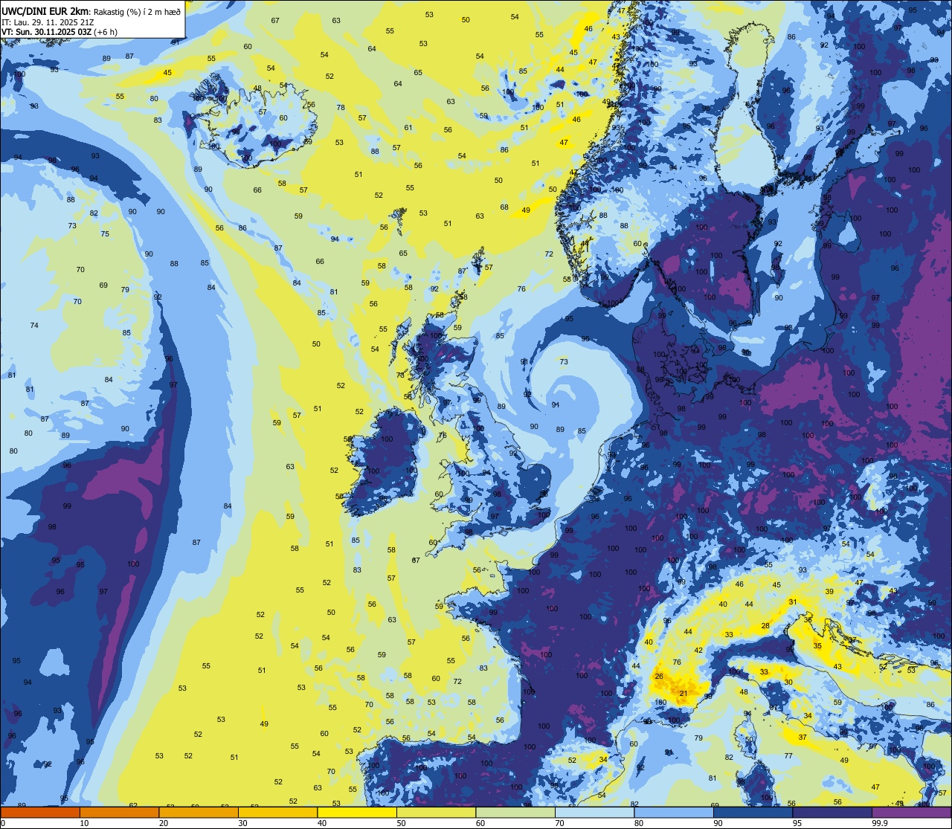Pick the 50–60 pale yellow legend segment
This screenshot has width=952, height=829.
click(437, 812)
